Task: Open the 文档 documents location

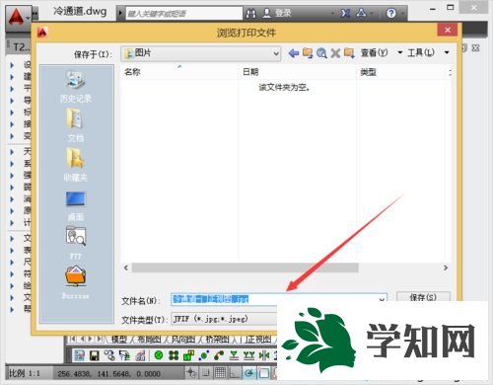Action: click(76, 126)
